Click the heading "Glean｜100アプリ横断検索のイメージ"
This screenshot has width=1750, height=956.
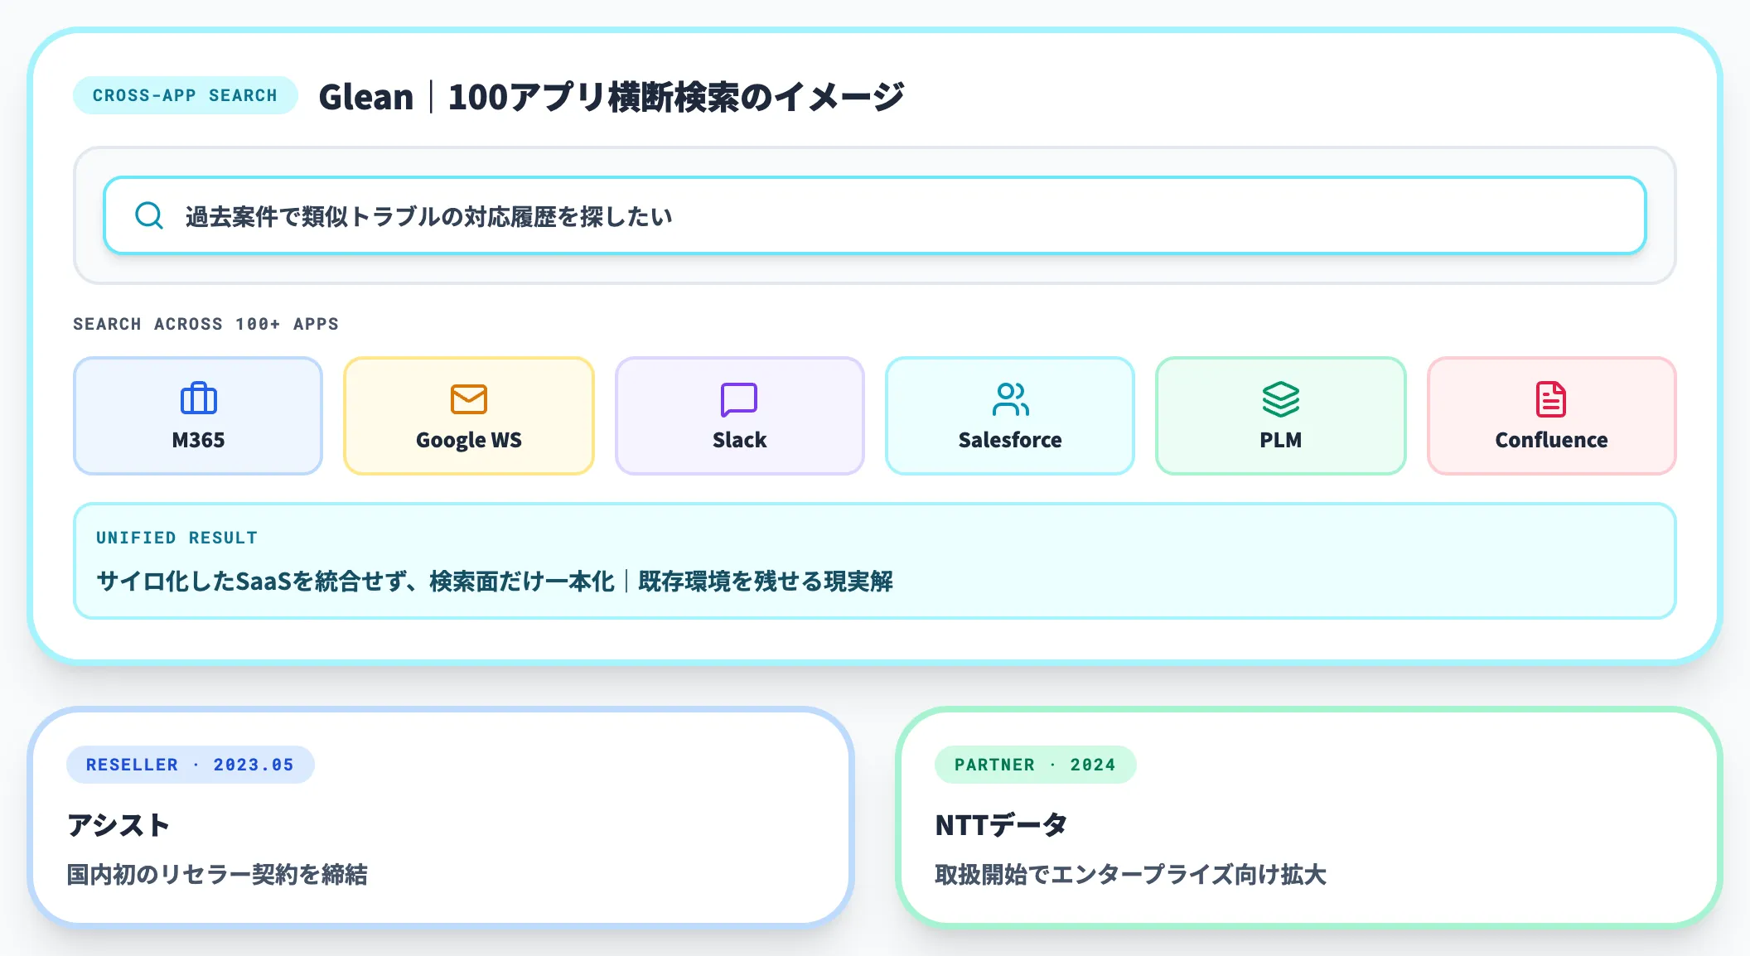click(612, 96)
